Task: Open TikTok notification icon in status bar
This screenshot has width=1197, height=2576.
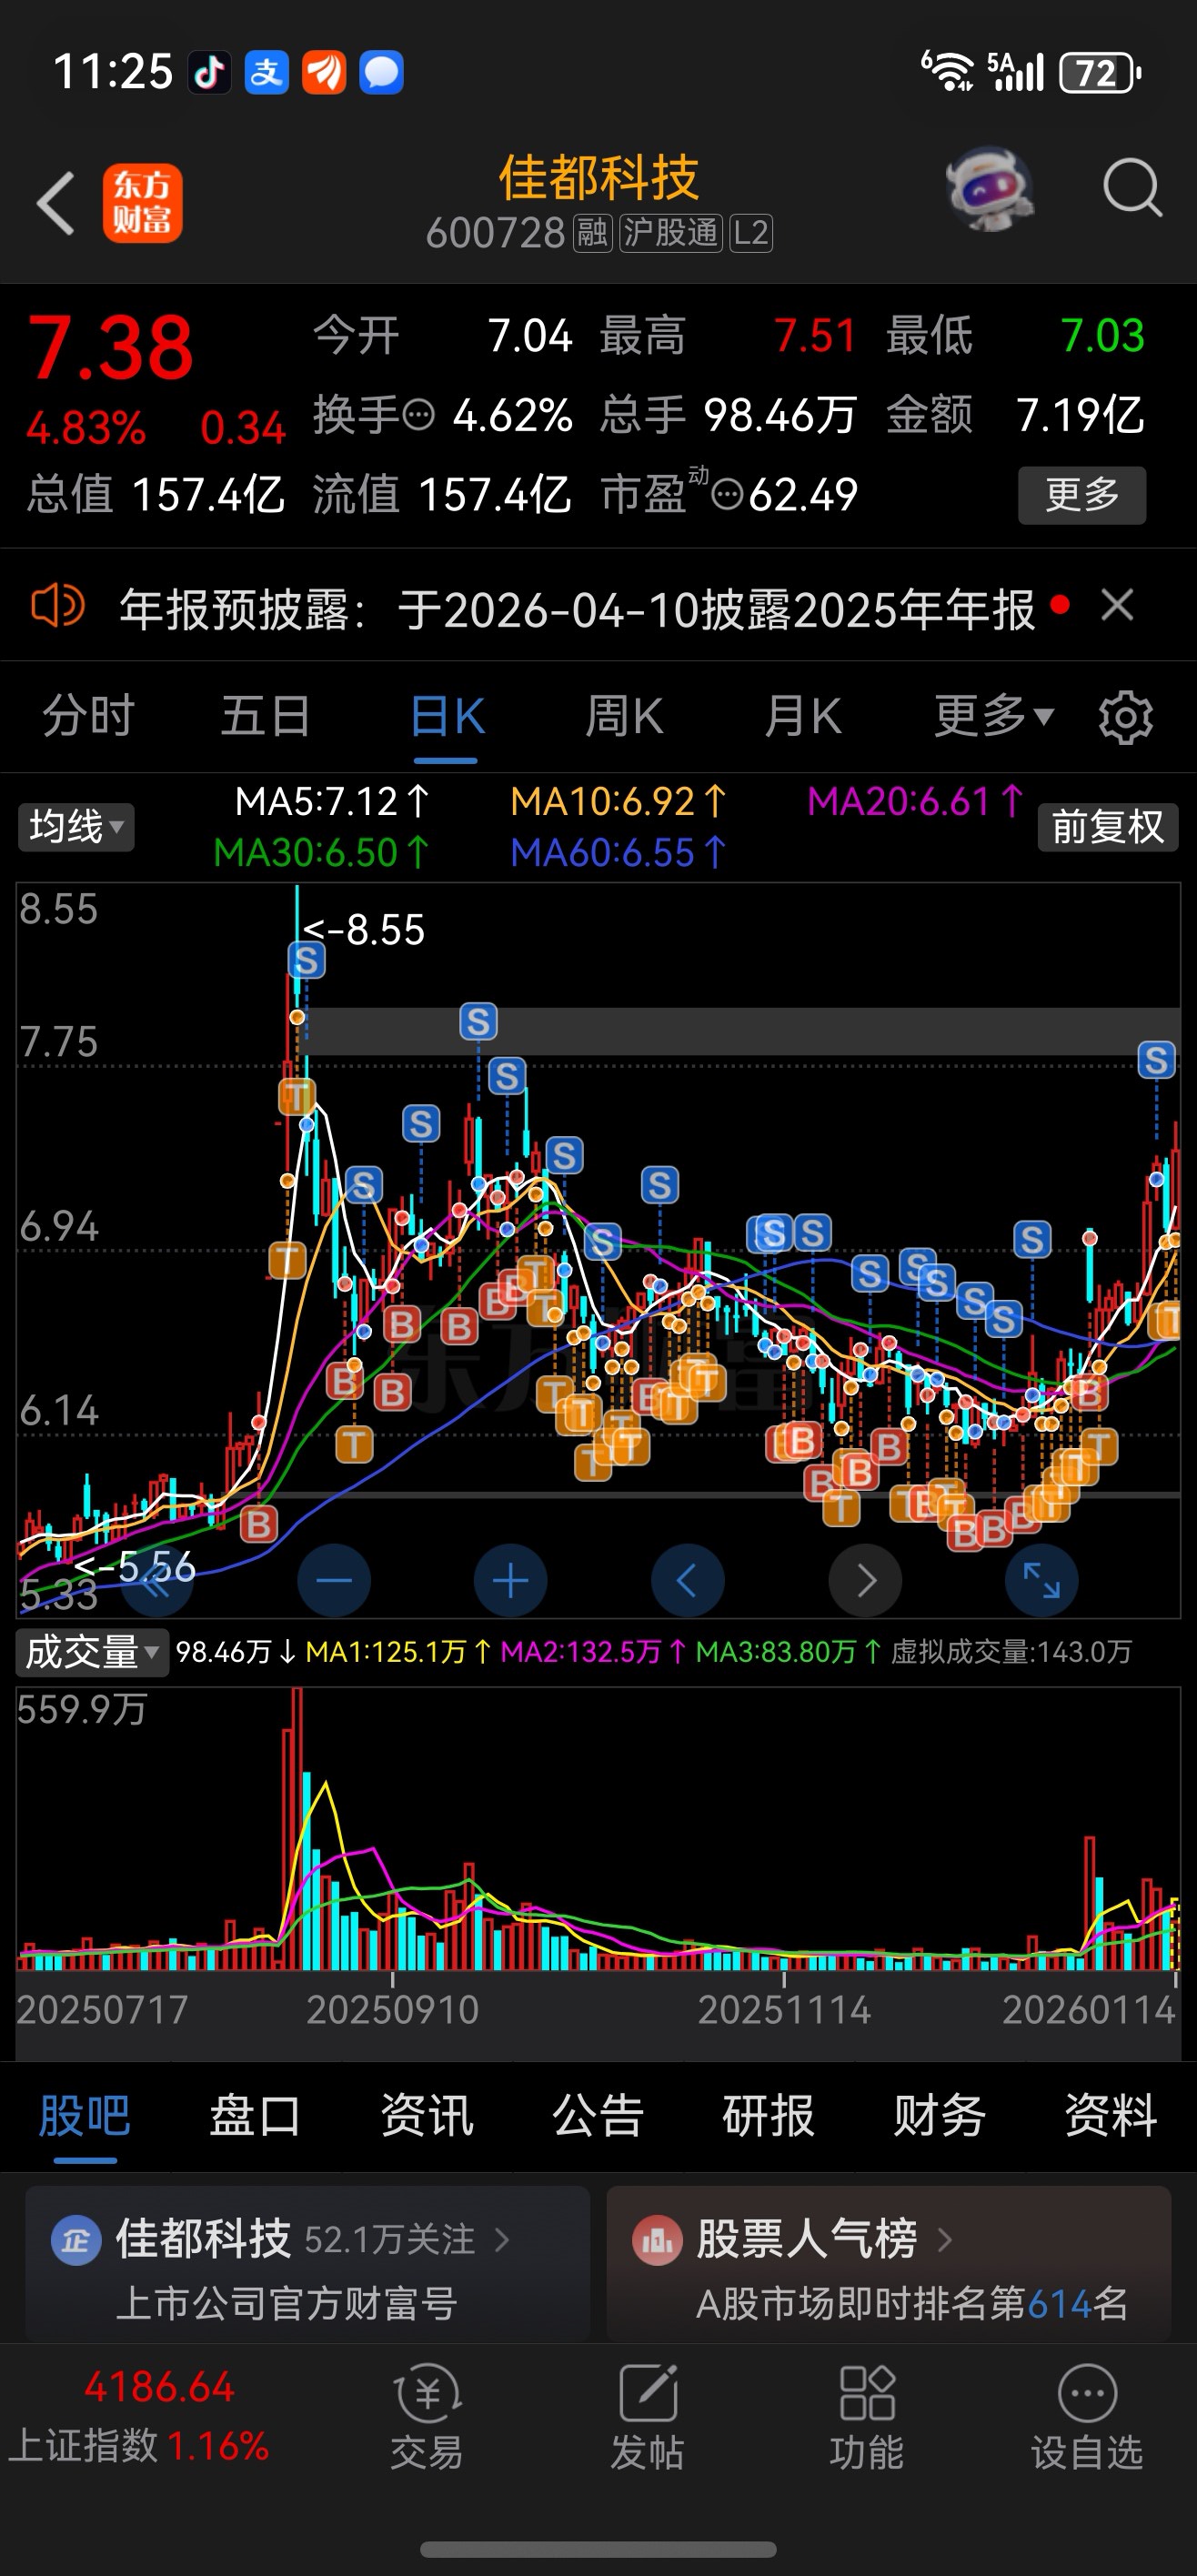Action: pos(209,72)
